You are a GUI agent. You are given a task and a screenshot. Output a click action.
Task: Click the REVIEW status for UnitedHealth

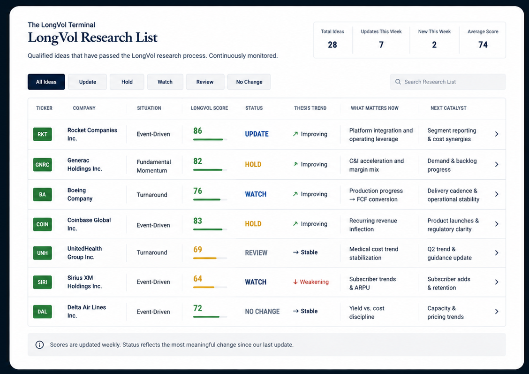256,253
